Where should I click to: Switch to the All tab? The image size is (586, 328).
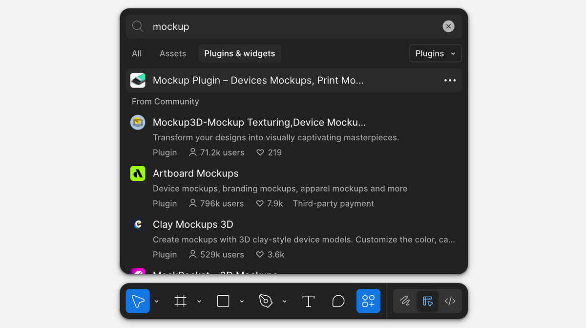click(137, 53)
